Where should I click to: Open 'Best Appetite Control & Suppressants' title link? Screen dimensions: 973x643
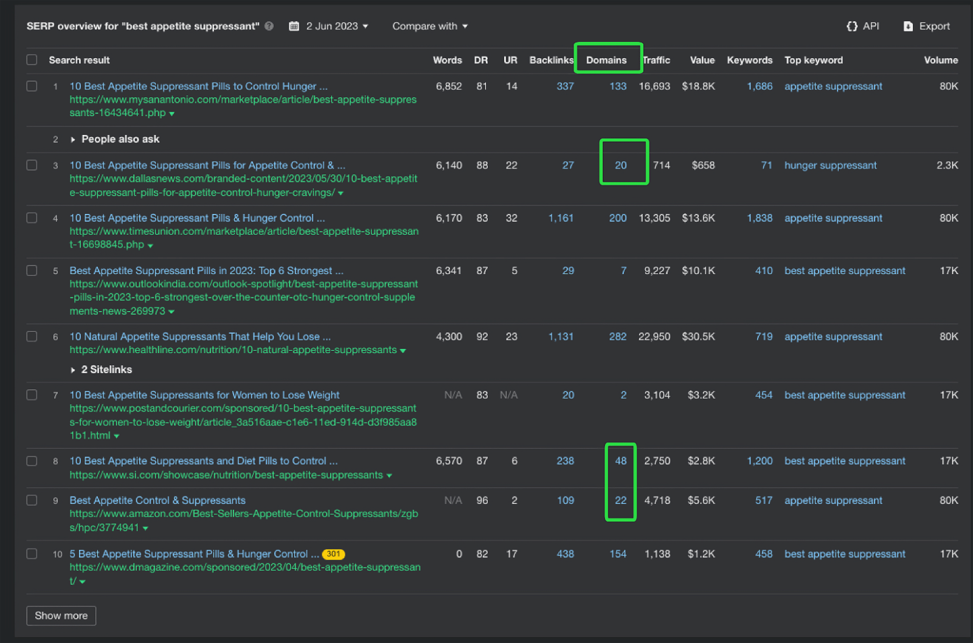coord(158,500)
